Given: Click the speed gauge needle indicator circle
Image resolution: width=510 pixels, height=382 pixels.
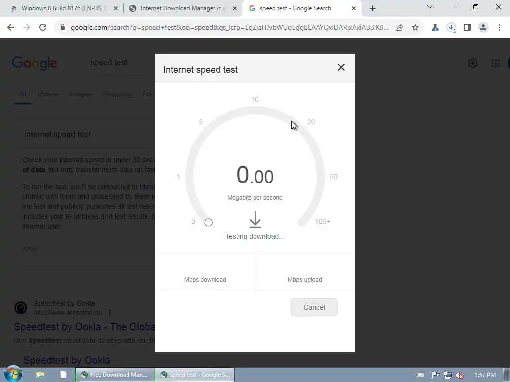Looking at the screenshot, I should point(209,222).
